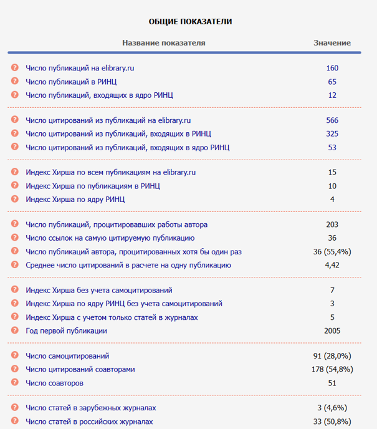Click help icon for 'Число ссылок на самую цитируемую публикацию'
Screen dimensions: 377x429
[14, 238]
